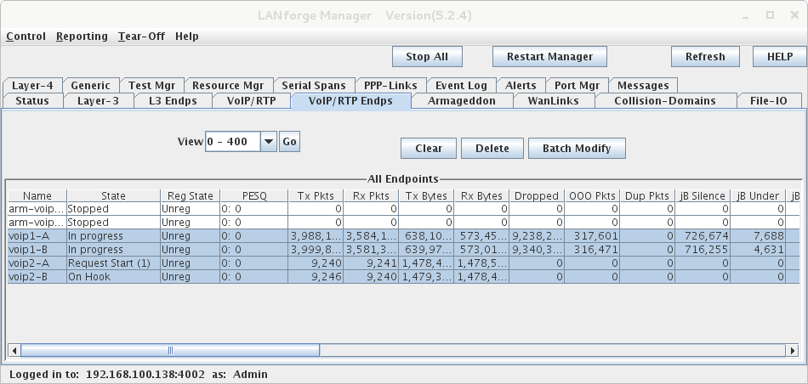The image size is (808, 384).
Task: Switch to the File-IO tab
Action: 769,101
